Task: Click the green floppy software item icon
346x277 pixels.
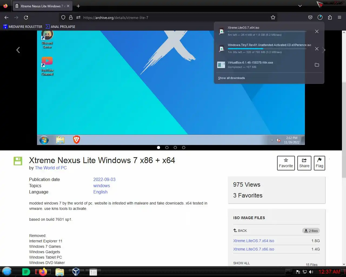Action: click(18, 161)
